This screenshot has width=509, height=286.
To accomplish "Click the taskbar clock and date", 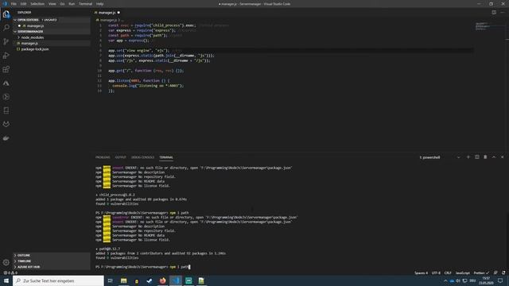I will [x=486, y=280].
